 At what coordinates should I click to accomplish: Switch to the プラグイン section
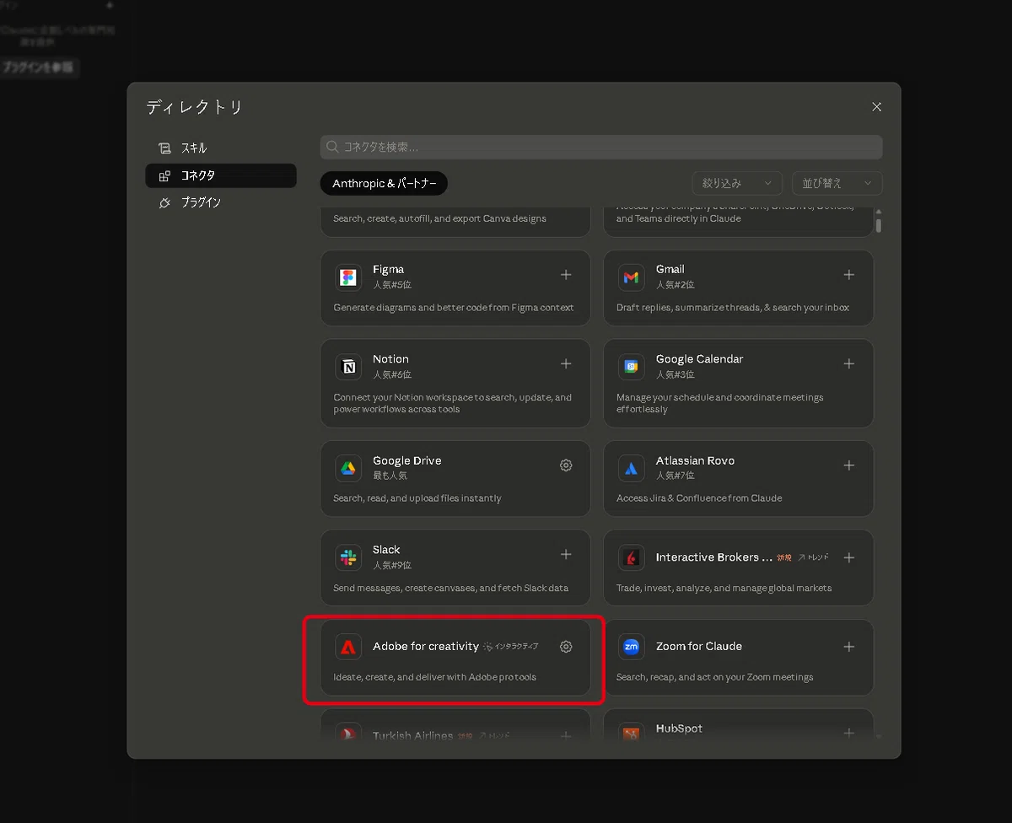(x=221, y=202)
